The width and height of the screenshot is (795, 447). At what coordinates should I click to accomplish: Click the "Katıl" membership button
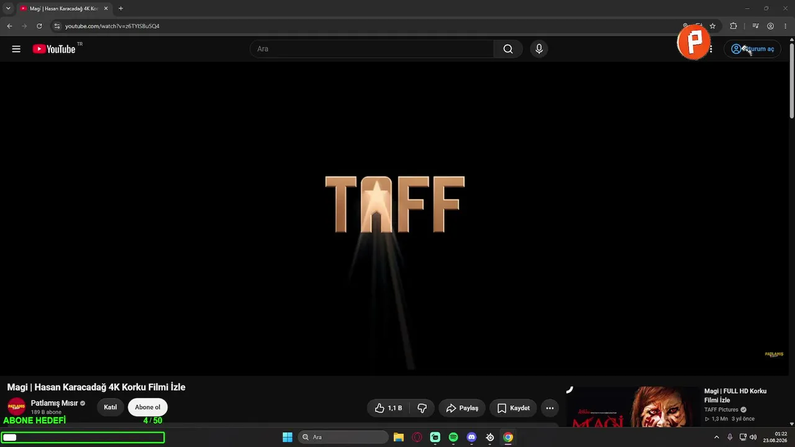pos(110,407)
